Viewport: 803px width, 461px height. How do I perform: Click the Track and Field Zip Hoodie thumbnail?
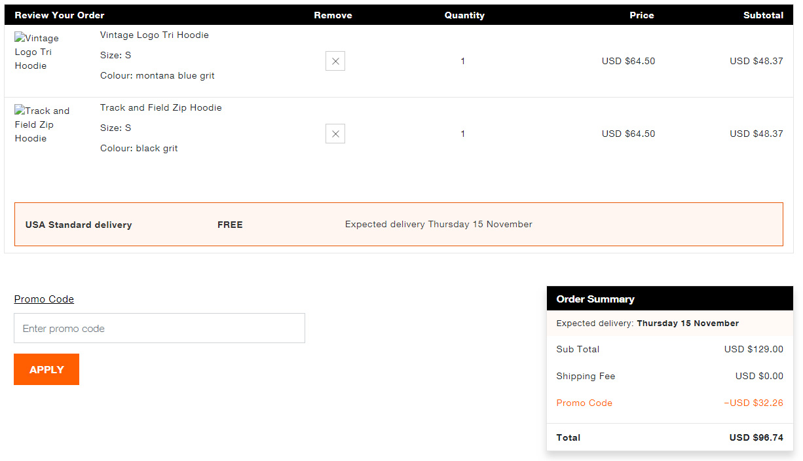pyautogui.click(x=43, y=124)
